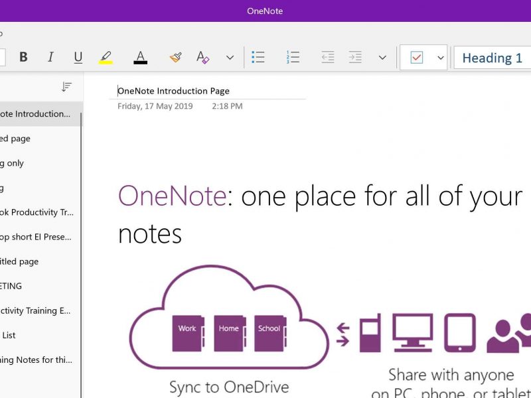Click the word 'notes' in the heading

[x=150, y=234]
